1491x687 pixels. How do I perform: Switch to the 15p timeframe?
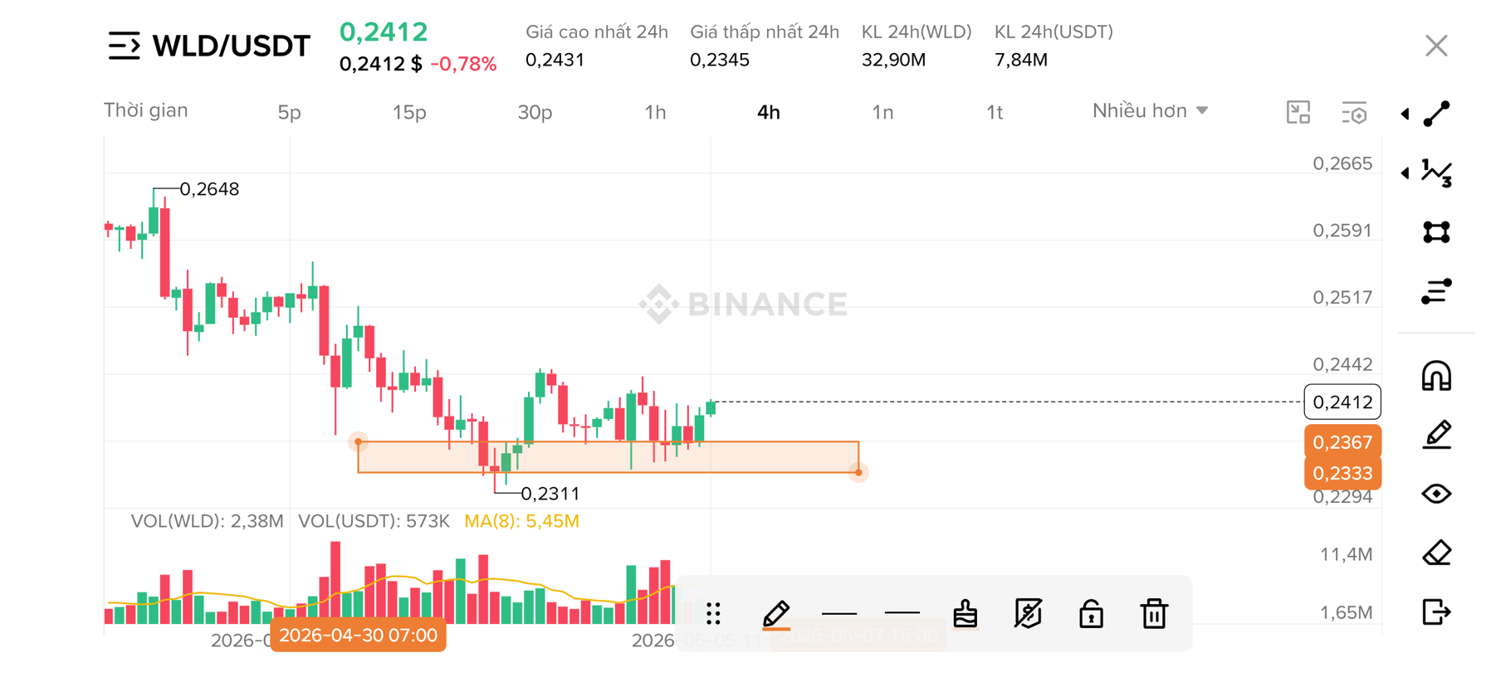[409, 112]
